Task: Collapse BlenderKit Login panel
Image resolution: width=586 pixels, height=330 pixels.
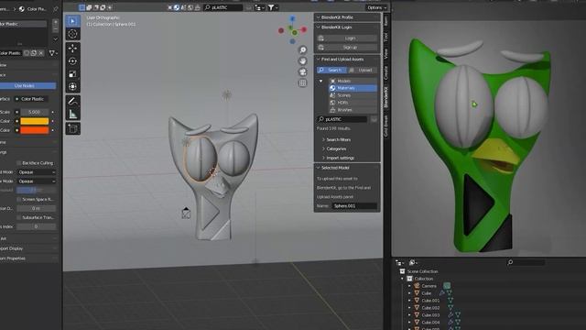Action: (319, 27)
